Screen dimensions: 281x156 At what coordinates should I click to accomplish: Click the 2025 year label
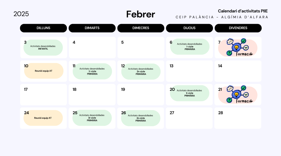click(x=21, y=14)
